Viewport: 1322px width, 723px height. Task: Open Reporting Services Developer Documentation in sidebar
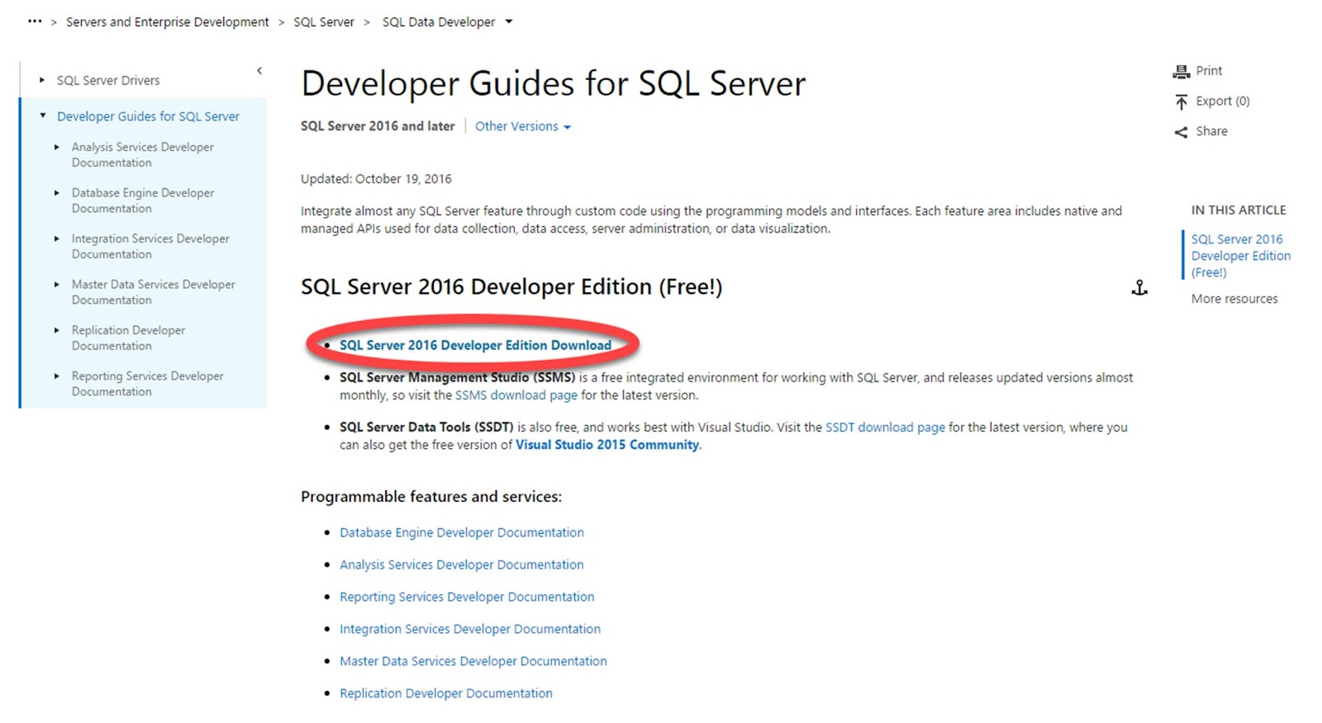point(147,384)
